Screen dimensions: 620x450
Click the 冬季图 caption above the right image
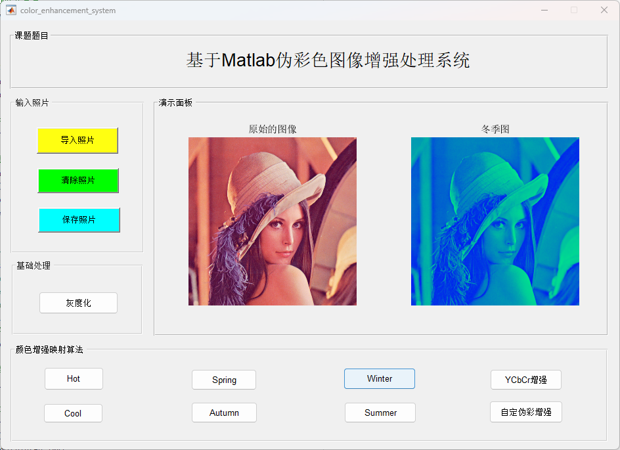point(495,129)
